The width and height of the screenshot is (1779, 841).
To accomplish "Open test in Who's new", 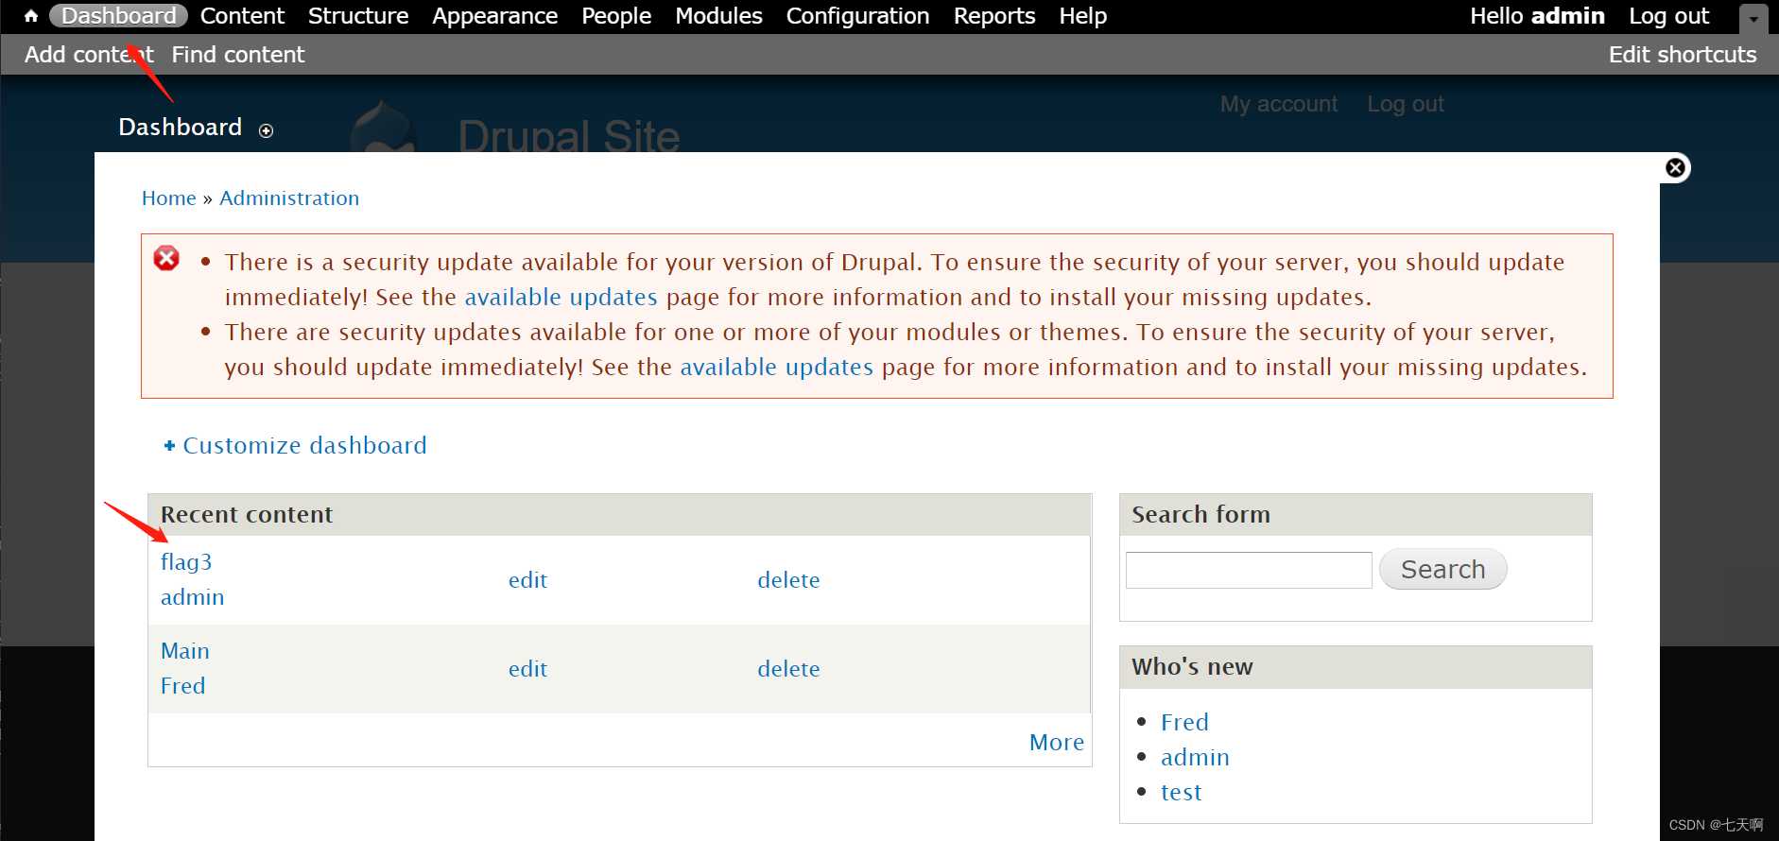I will click(x=1181, y=792).
